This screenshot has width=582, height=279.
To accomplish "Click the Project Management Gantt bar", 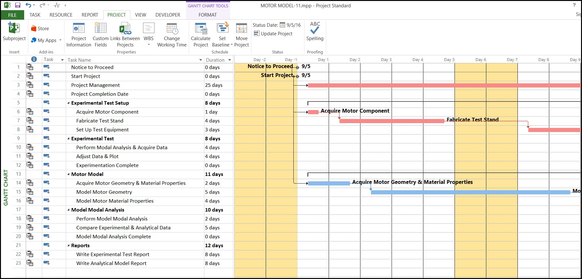I will point(444,85).
